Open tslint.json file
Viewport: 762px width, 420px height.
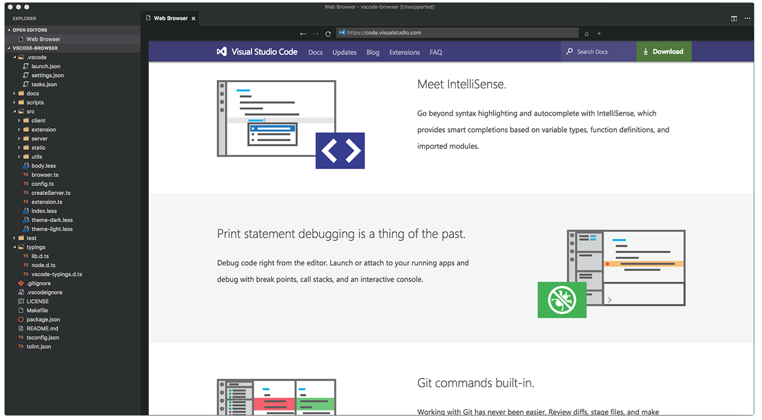tap(39, 346)
